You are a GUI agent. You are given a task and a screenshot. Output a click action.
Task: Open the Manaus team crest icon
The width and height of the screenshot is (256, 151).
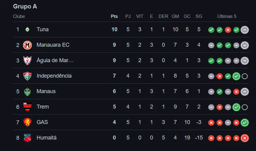(27, 92)
